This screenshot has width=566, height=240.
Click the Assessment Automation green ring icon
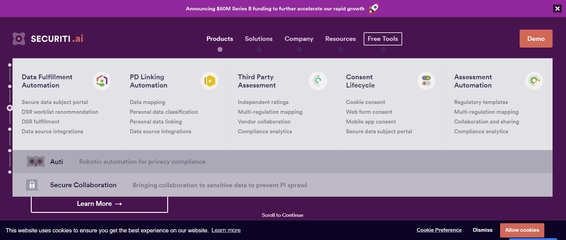pyautogui.click(x=534, y=81)
